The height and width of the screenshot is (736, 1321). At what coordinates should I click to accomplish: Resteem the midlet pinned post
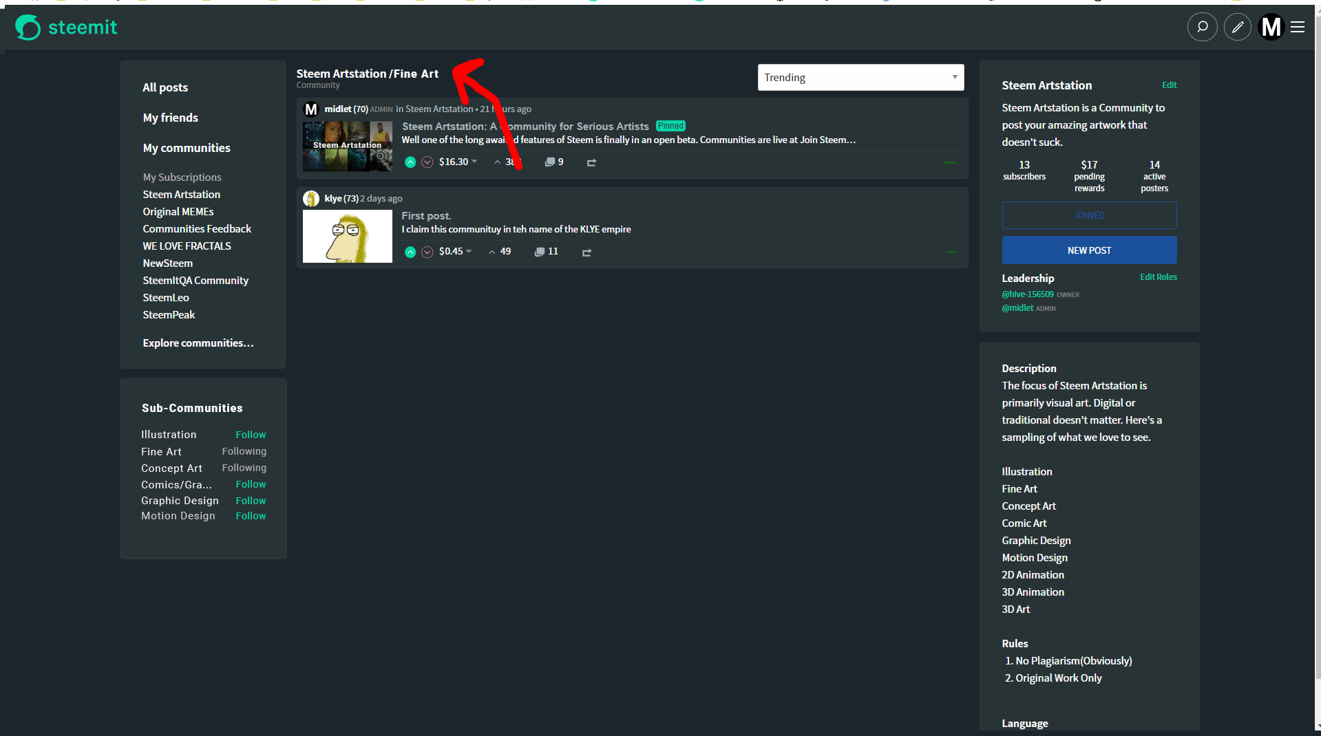[x=591, y=162]
